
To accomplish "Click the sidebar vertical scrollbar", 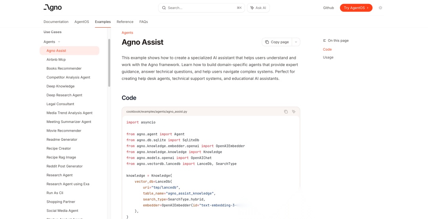I will 109,62.
